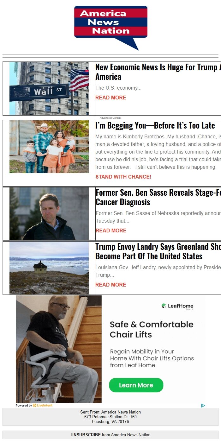Click the chair lift ad photo
This screenshot has height=442, width=221.
click(x=59, y=349)
